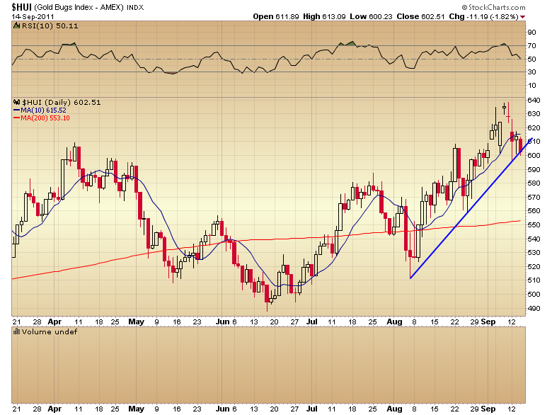The width and height of the screenshot is (552, 415).
Task: Click Aug on the price panel date axis
Action: coord(394,322)
